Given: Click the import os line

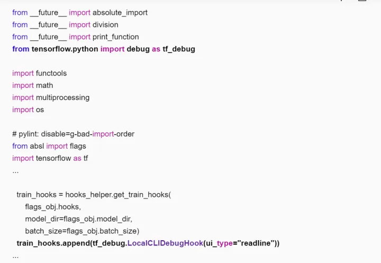Looking at the screenshot, I should tap(28, 110).
